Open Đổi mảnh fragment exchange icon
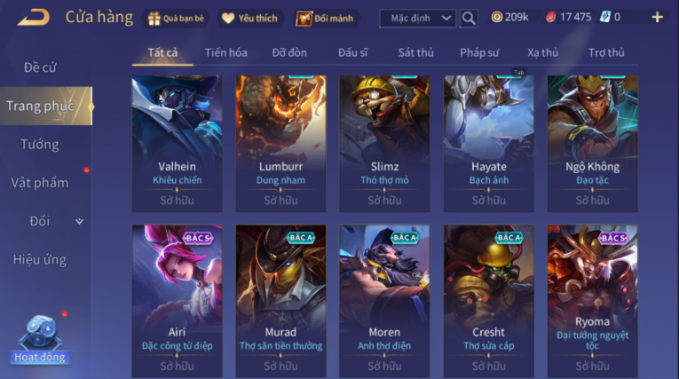The image size is (679, 379). tap(304, 18)
